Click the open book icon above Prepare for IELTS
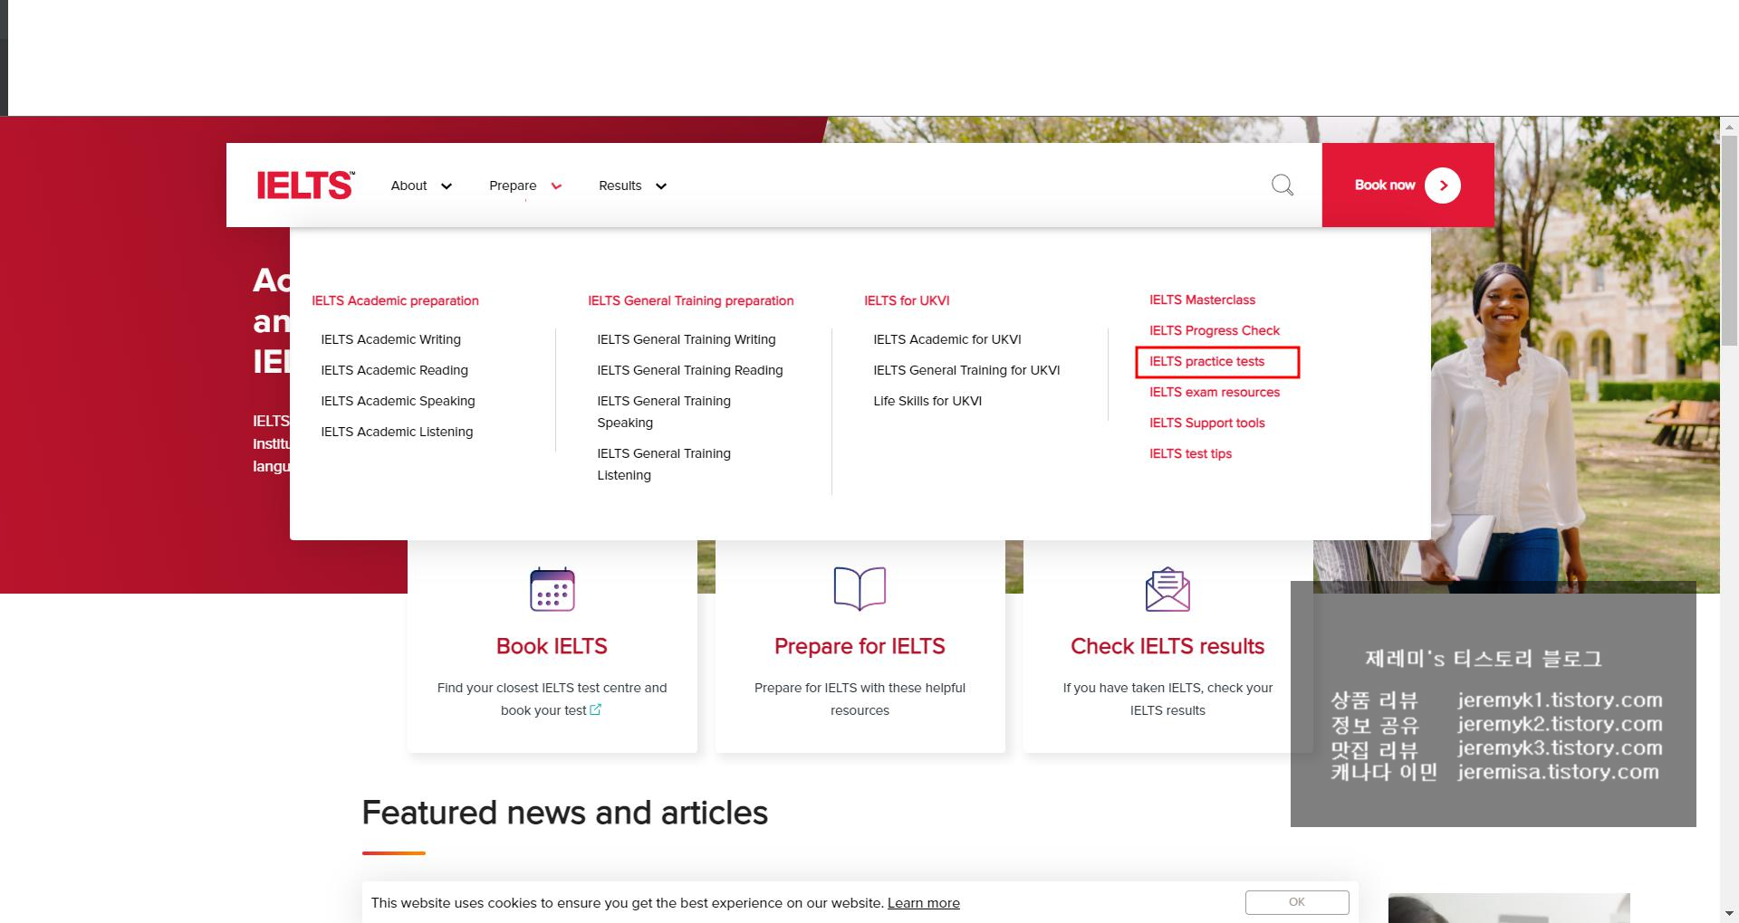 point(860,588)
